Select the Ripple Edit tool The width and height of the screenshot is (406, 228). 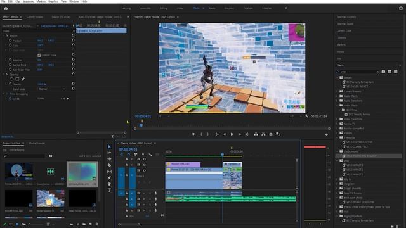(109, 159)
